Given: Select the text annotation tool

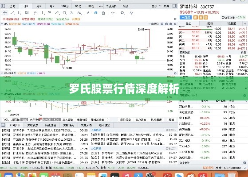Looking at the screenshot, I should (79, 13).
